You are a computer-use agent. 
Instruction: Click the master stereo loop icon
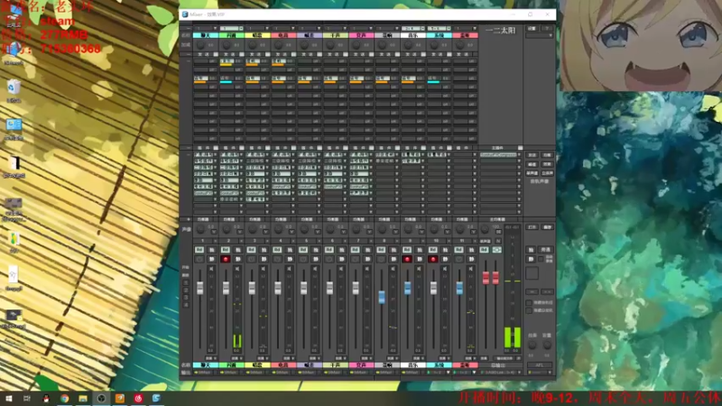(496, 250)
